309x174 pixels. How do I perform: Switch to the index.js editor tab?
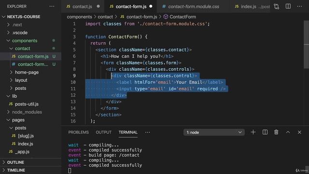250,6
